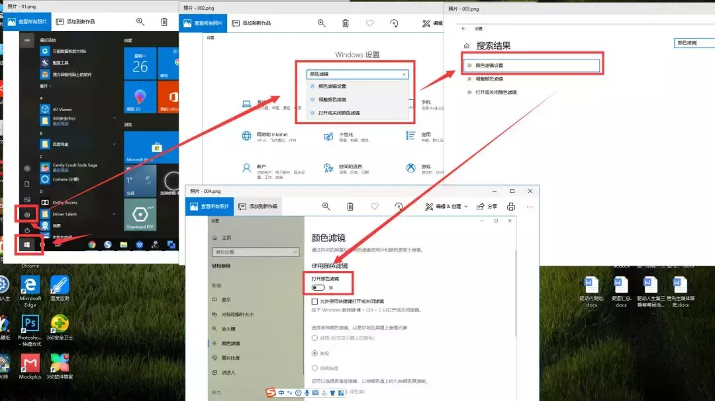The image size is (715, 401).
Task: Click 添加到新作品 in 004.png window
Action: [259, 207]
